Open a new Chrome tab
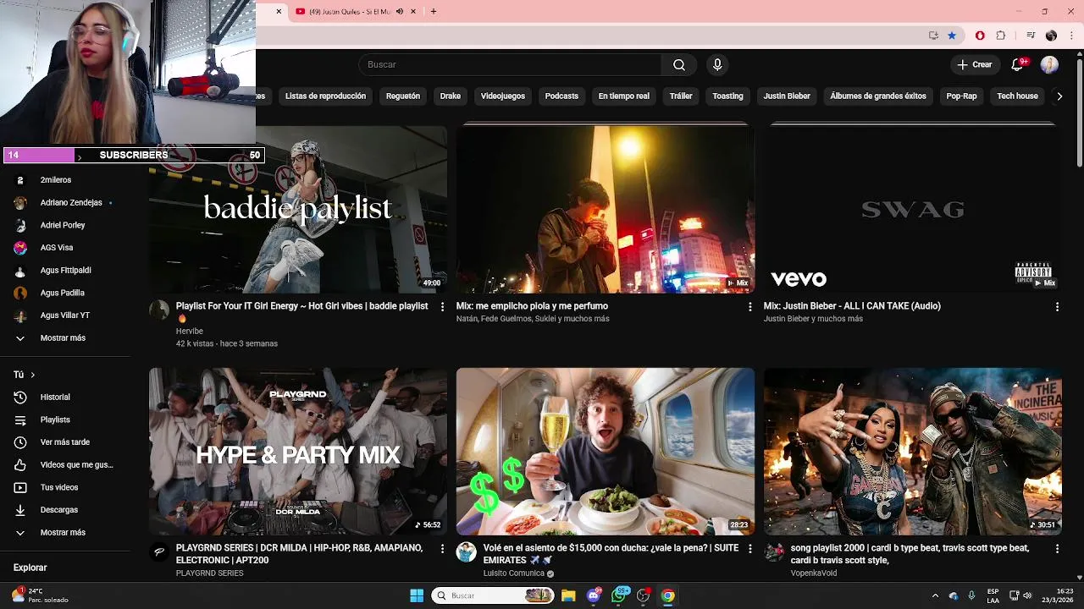This screenshot has width=1084, height=609. pos(434,12)
